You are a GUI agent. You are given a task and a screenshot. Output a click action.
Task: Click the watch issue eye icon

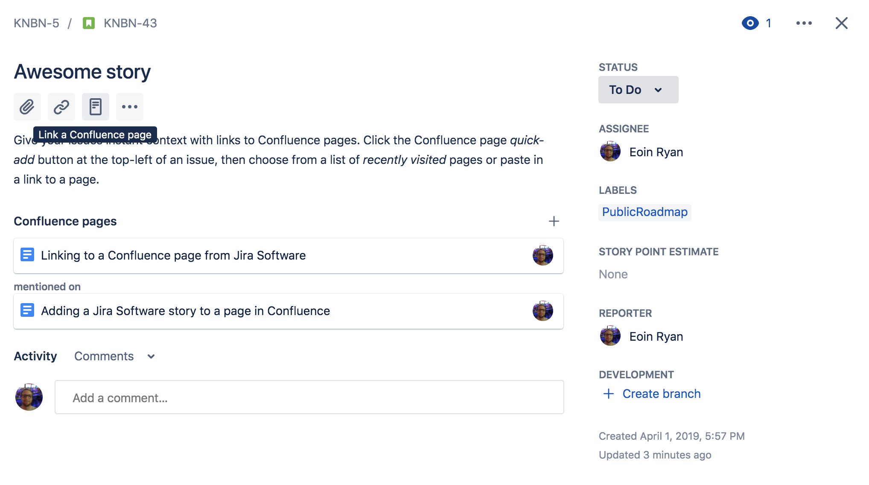(750, 23)
